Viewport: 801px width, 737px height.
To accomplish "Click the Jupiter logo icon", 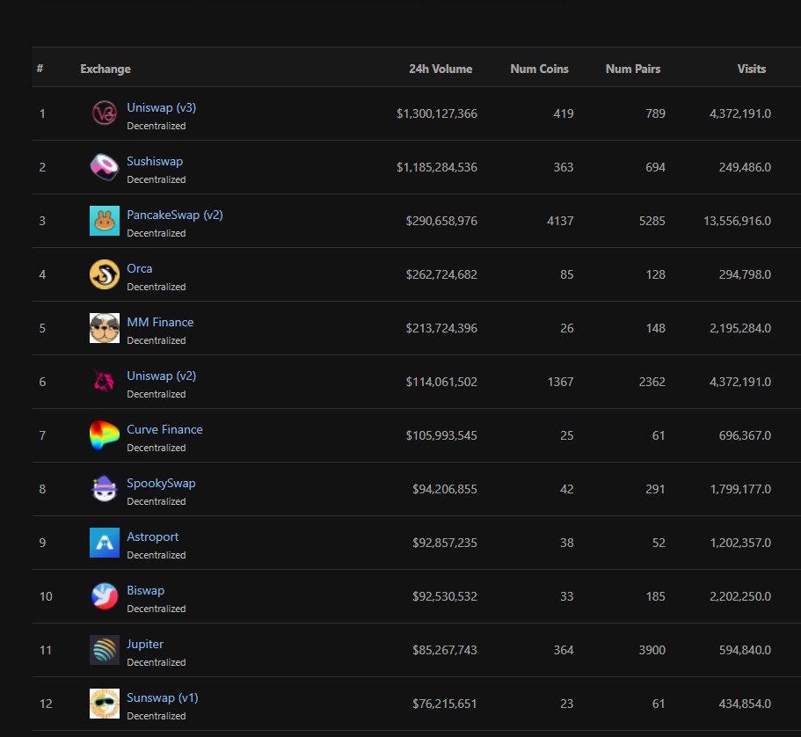I will (105, 650).
